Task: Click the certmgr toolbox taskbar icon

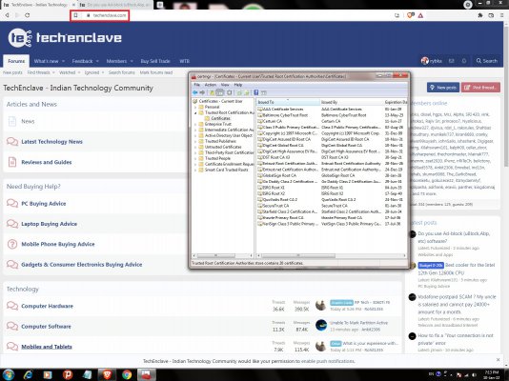Action: pos(146,375)
